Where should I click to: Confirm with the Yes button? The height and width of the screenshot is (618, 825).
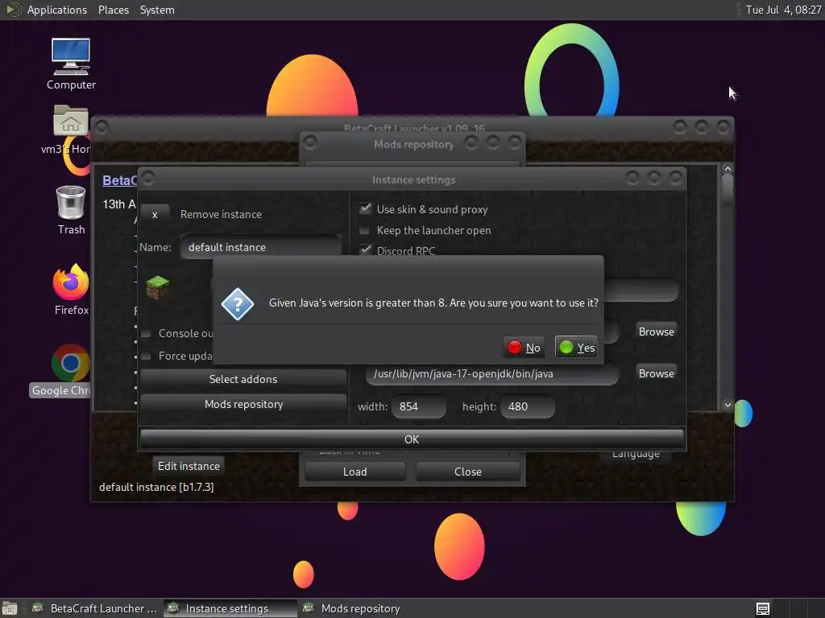(576, 348)
